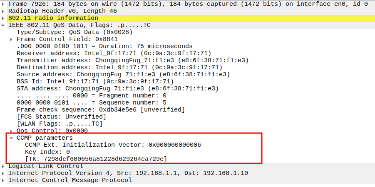
Task: Expand the Internet Protocol Version 4 section
Action: coord(4,173)
